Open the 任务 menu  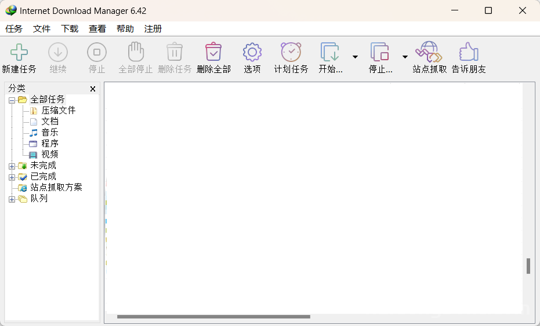tap(14, 29)
